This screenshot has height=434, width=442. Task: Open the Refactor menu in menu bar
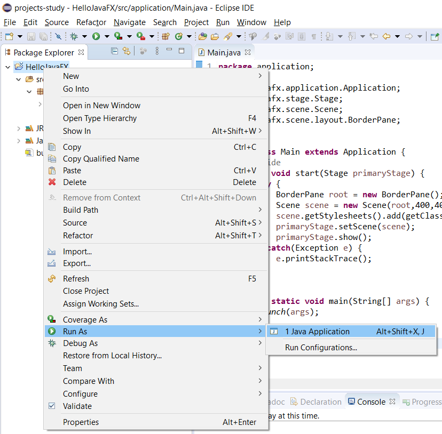pyautogui.click(x=91, y=22)
